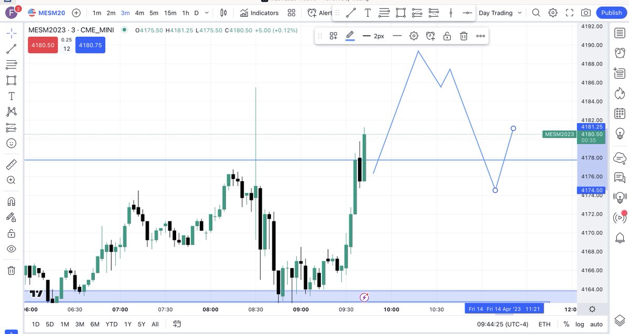
Task: Delete the selected path drawing
Action: tap(464, 36)
